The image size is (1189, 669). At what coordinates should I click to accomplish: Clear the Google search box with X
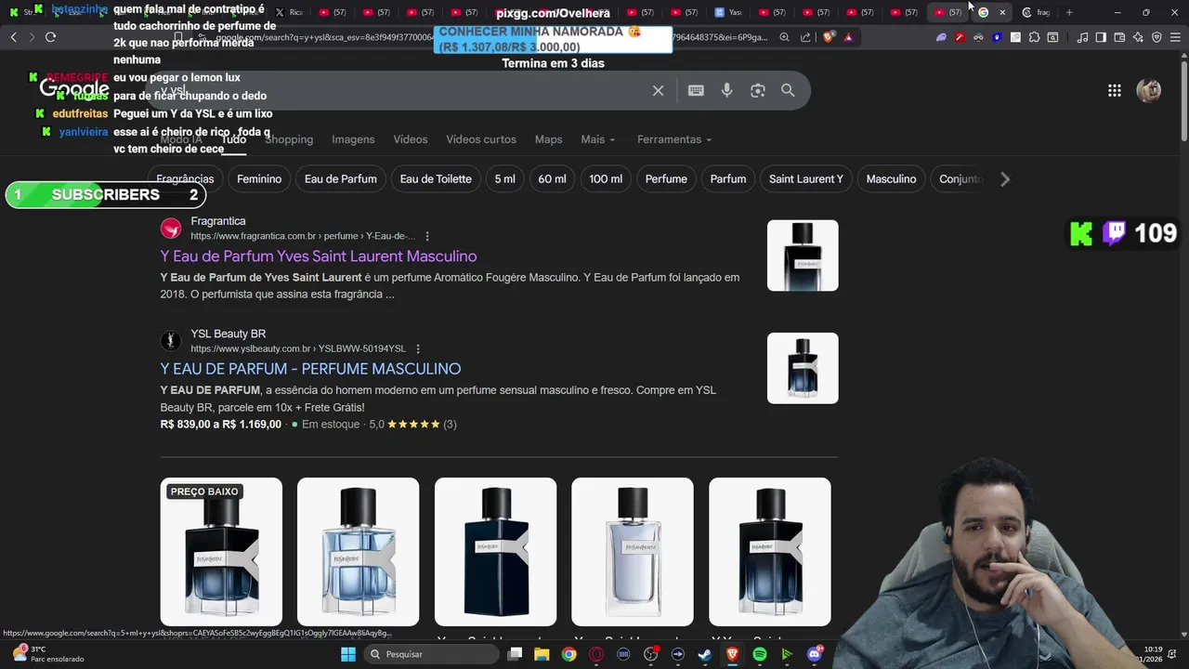pyautogui.click(x=658, y=90)
